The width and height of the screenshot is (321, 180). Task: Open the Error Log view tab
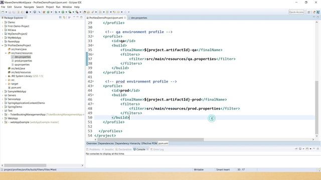pos(157,149)
